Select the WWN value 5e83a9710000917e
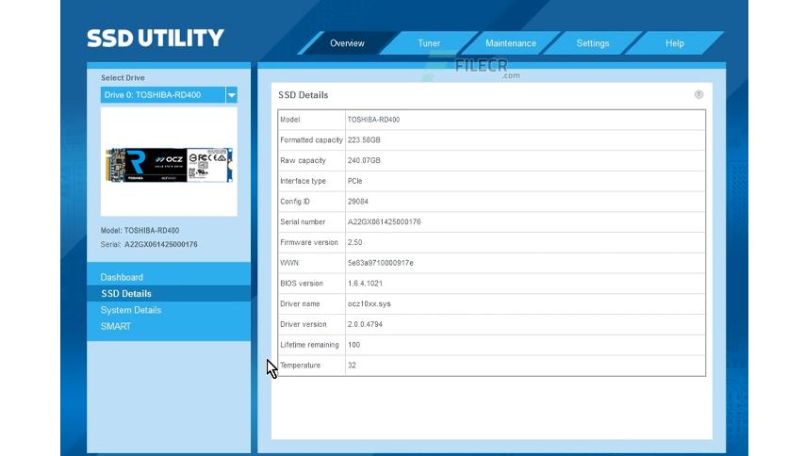The height and width of the screenshot is (456, 788). click(381, 263)
